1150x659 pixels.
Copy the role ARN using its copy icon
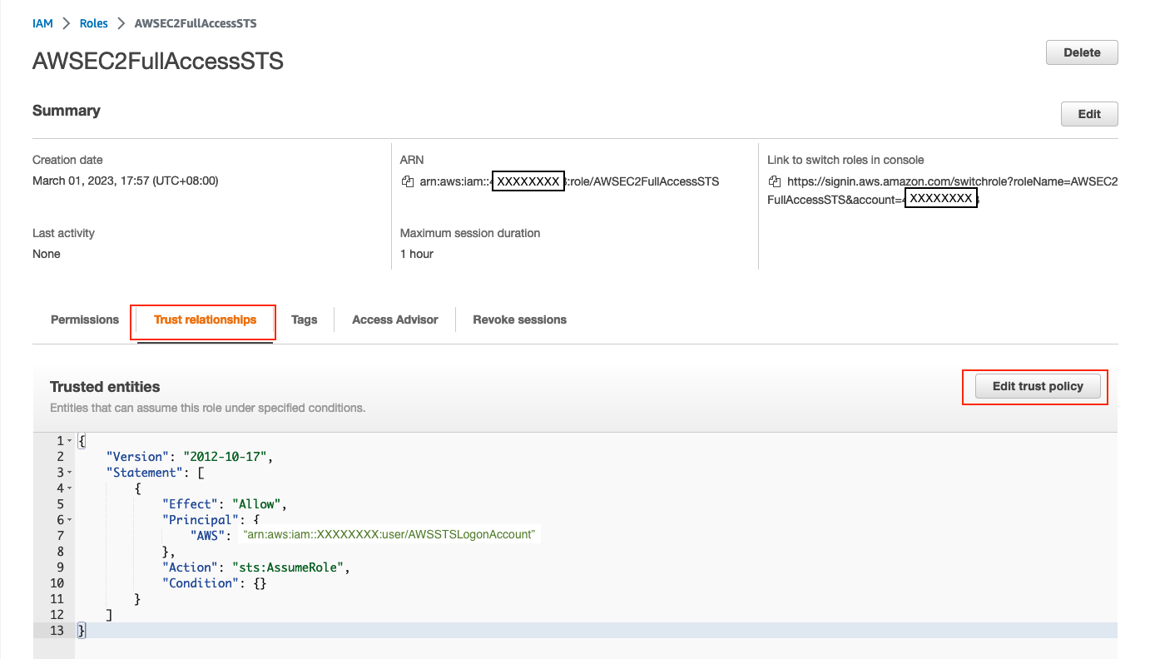tap(407, 181)
